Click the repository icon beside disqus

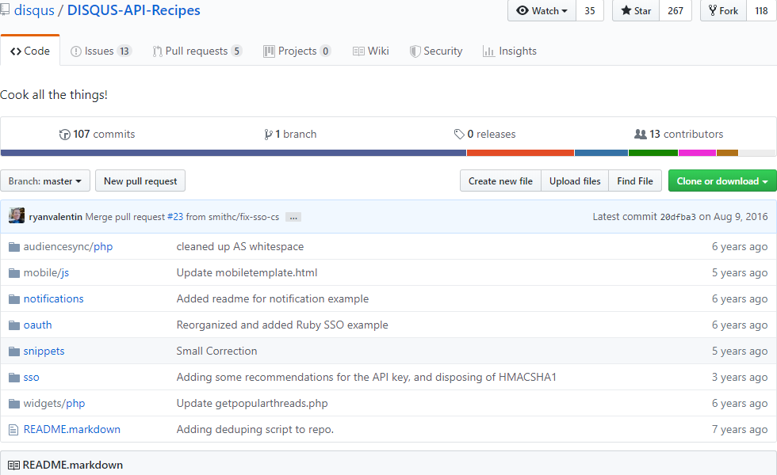pos(5,9)
